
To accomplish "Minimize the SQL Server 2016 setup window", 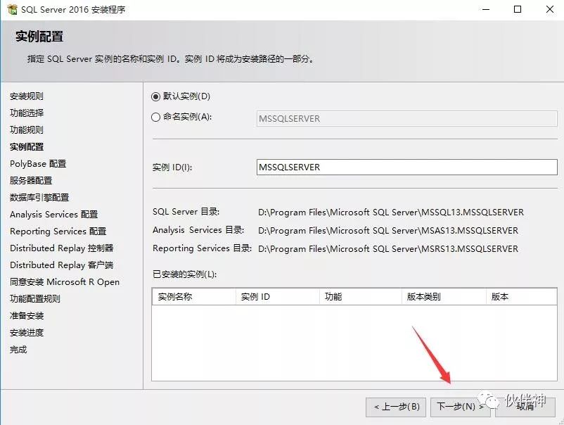I will [486, 9].
